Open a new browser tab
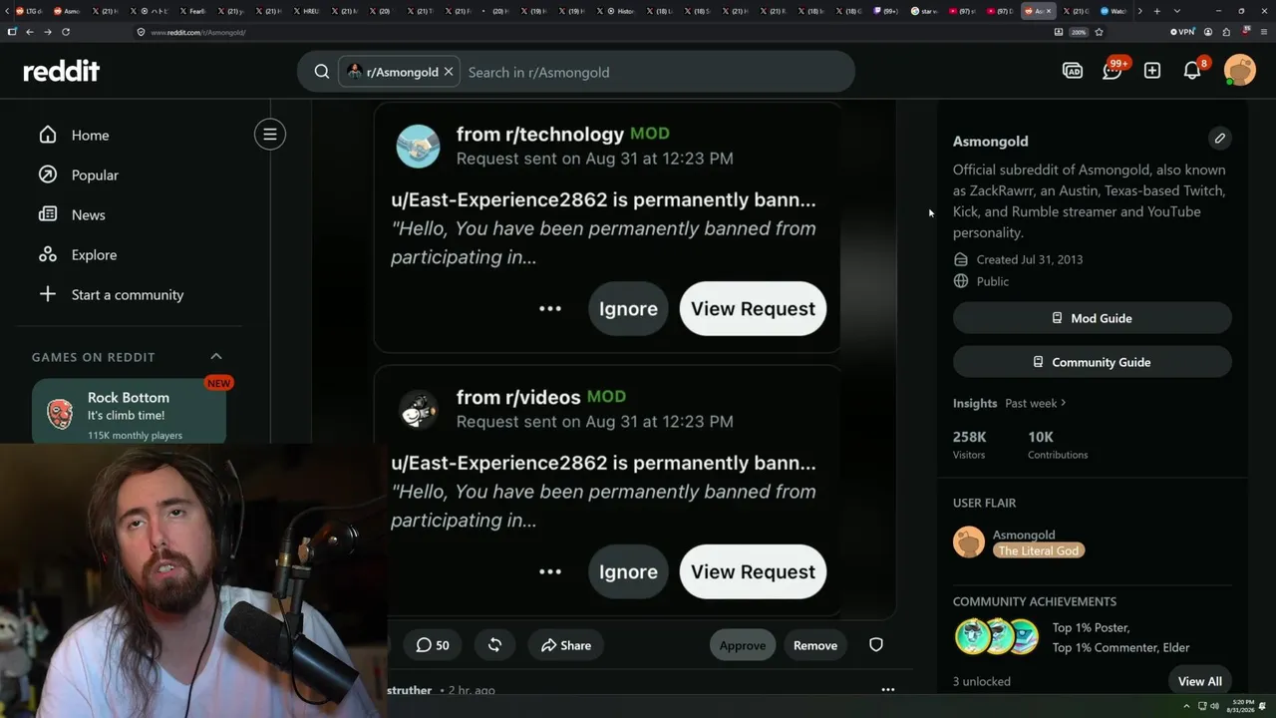The width and height of the screenshot is (1276, 718). click(1156, 11)
